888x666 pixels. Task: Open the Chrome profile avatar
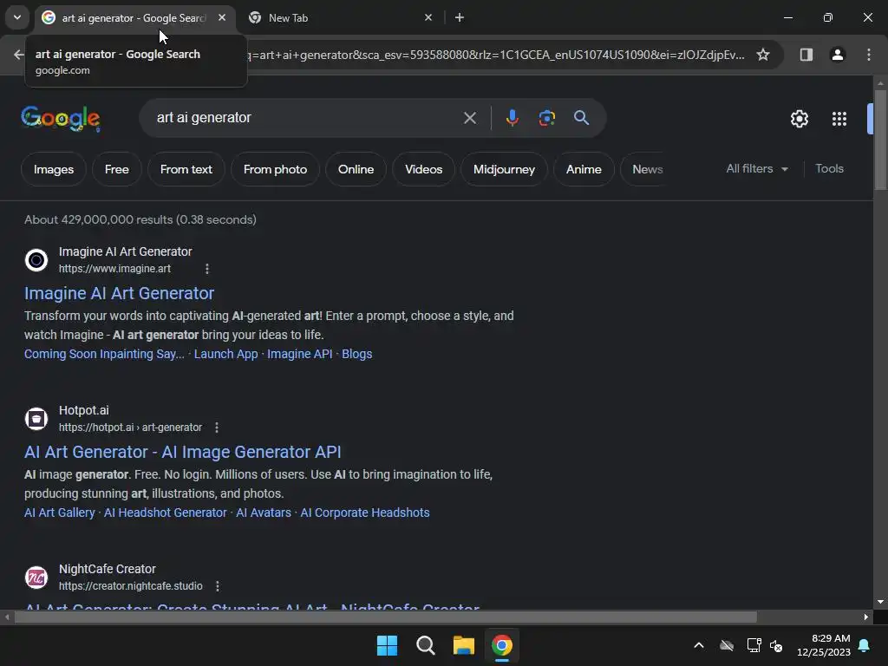point(837,55)
